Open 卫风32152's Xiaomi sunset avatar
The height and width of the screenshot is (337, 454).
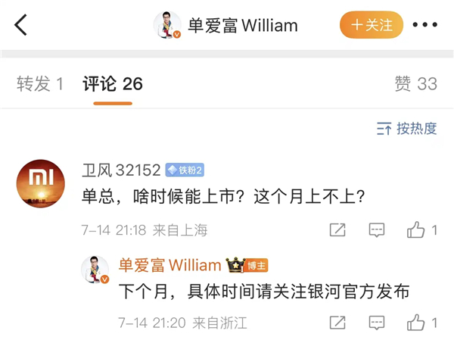(x=41, y=183)
